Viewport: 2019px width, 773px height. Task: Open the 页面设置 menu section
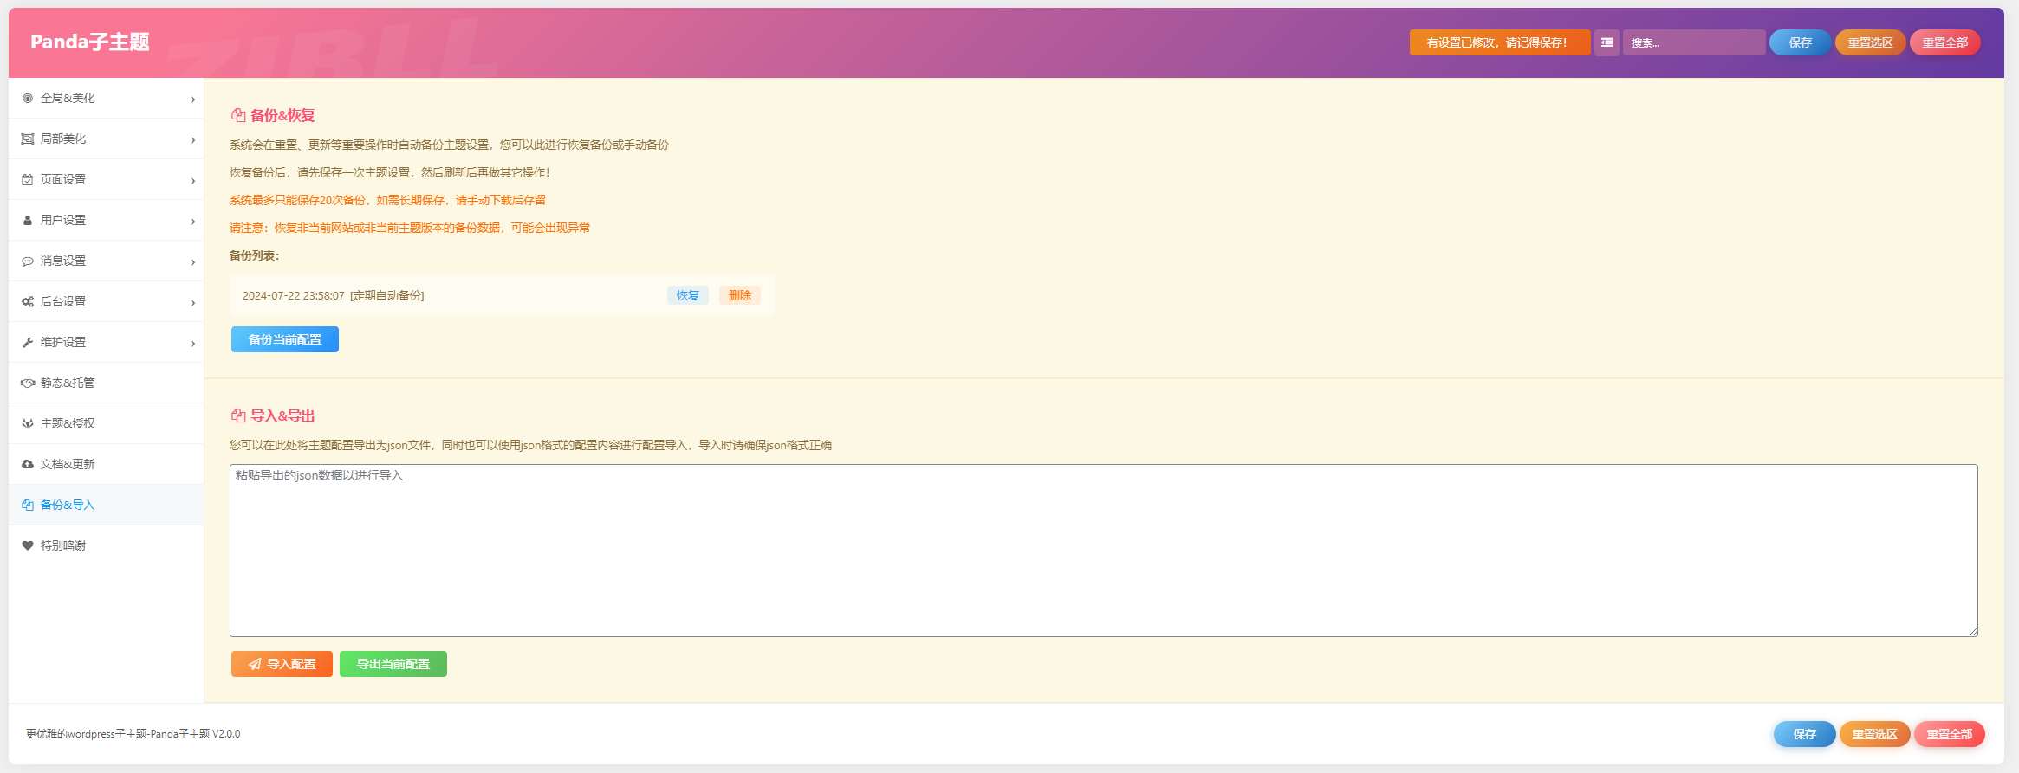click(x=106, y=180)
